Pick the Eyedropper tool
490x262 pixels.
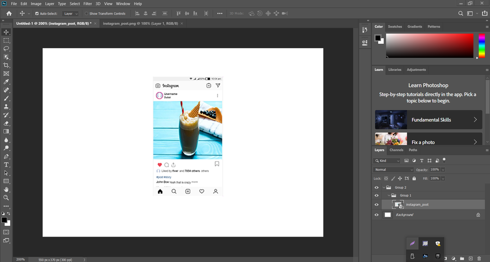coord(6,82)
